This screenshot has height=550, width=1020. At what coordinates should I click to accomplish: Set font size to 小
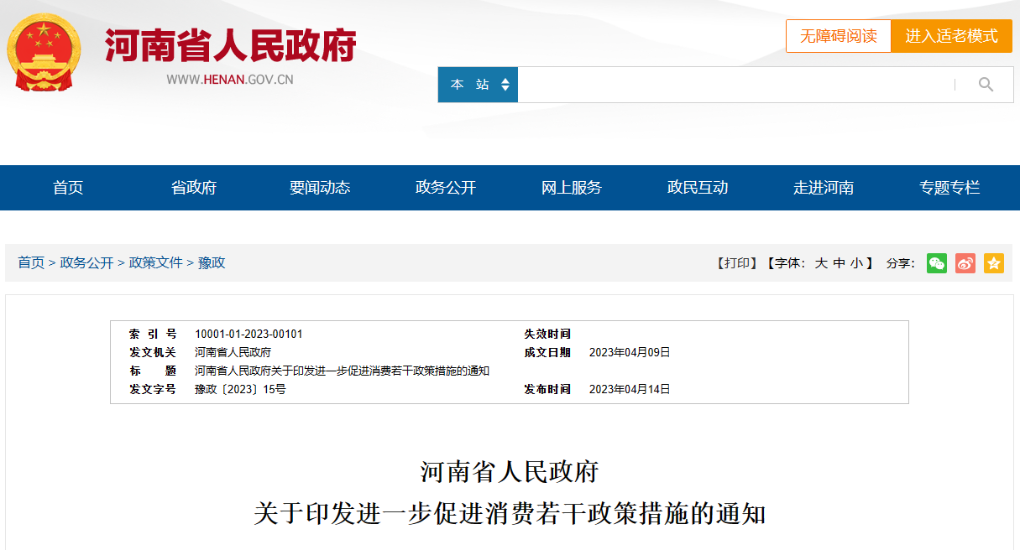coord(856,263)
